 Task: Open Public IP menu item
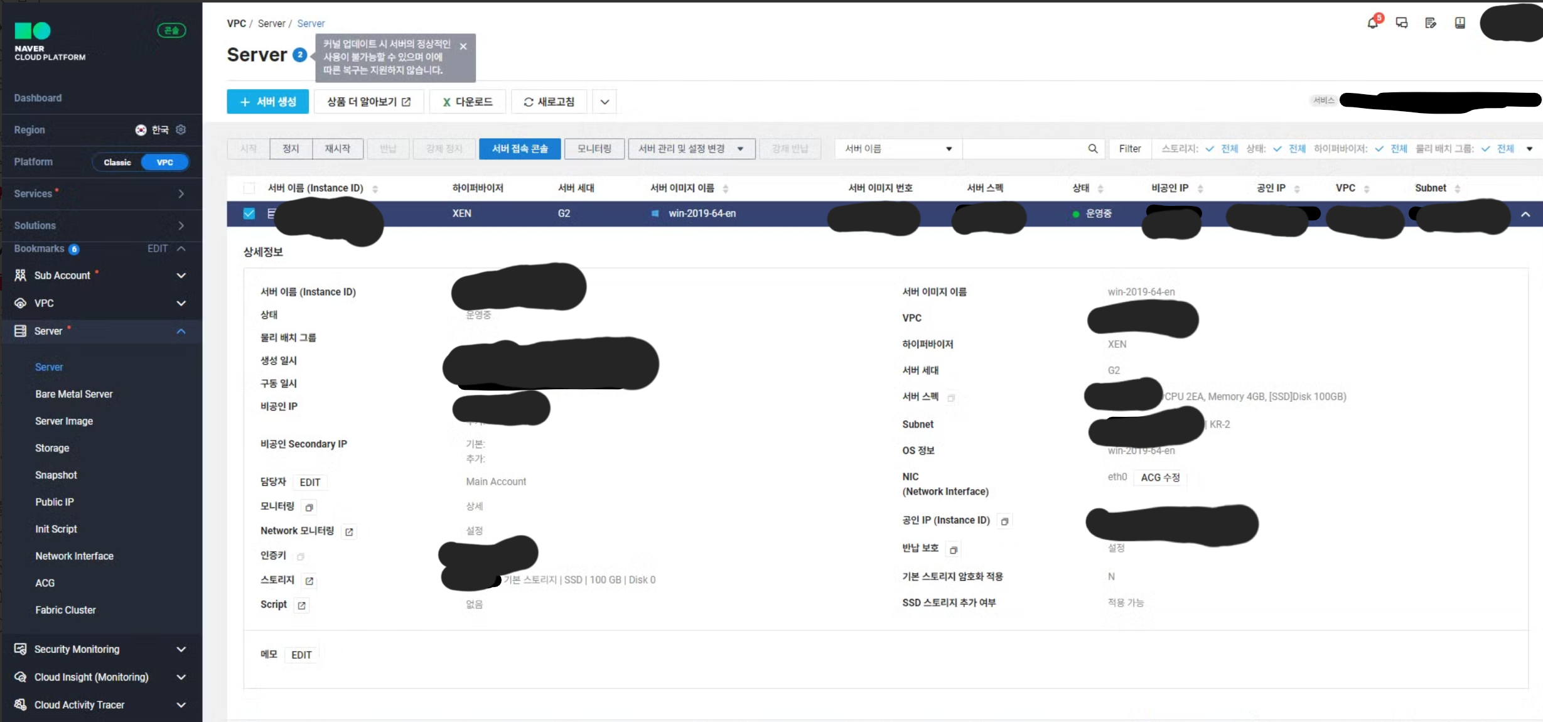(x=55, y=502)
